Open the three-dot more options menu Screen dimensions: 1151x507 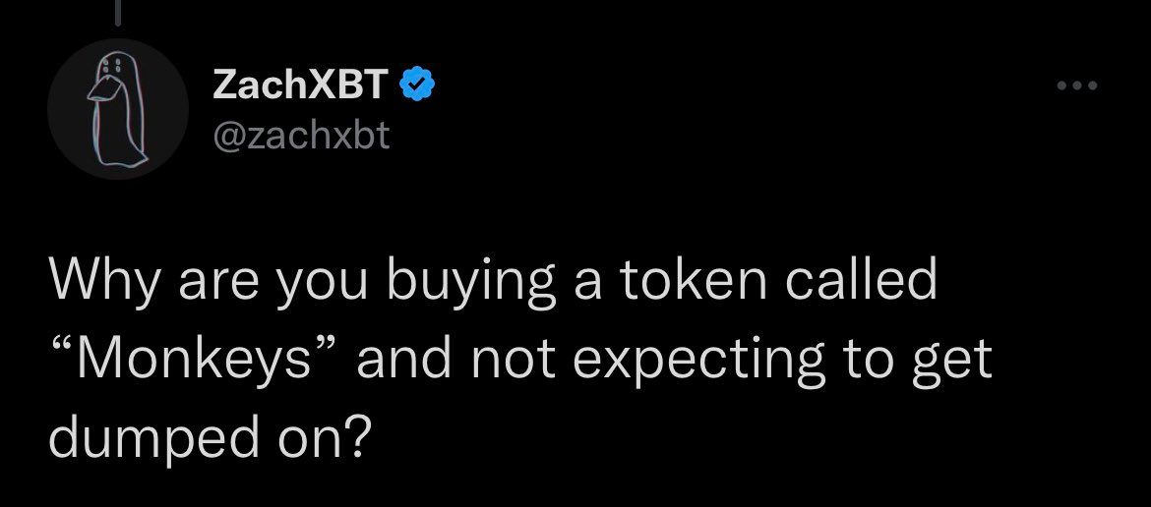tap(1074, 86)
